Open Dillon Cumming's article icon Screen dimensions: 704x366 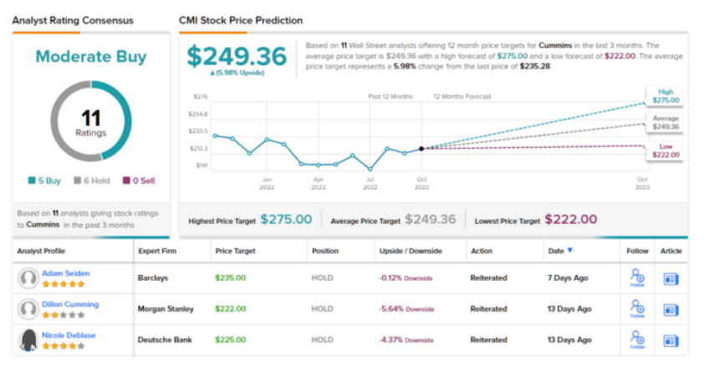coord(671,309)
